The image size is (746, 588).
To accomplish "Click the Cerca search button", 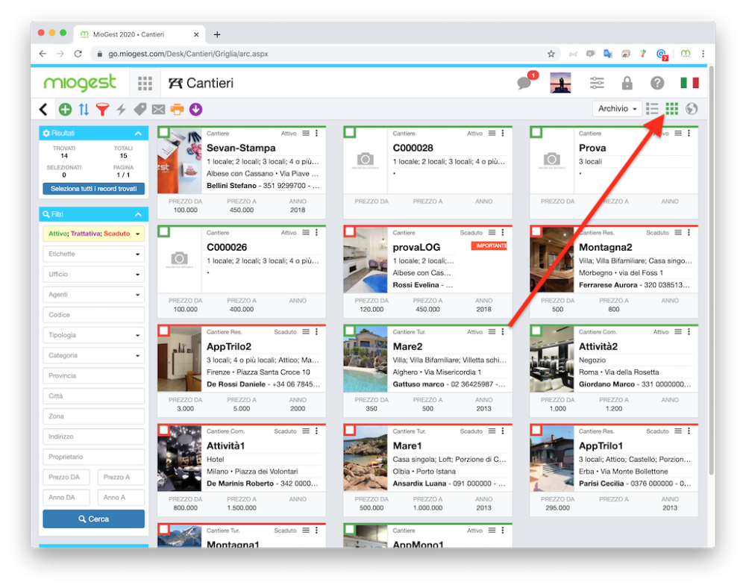I will point(94,519).
